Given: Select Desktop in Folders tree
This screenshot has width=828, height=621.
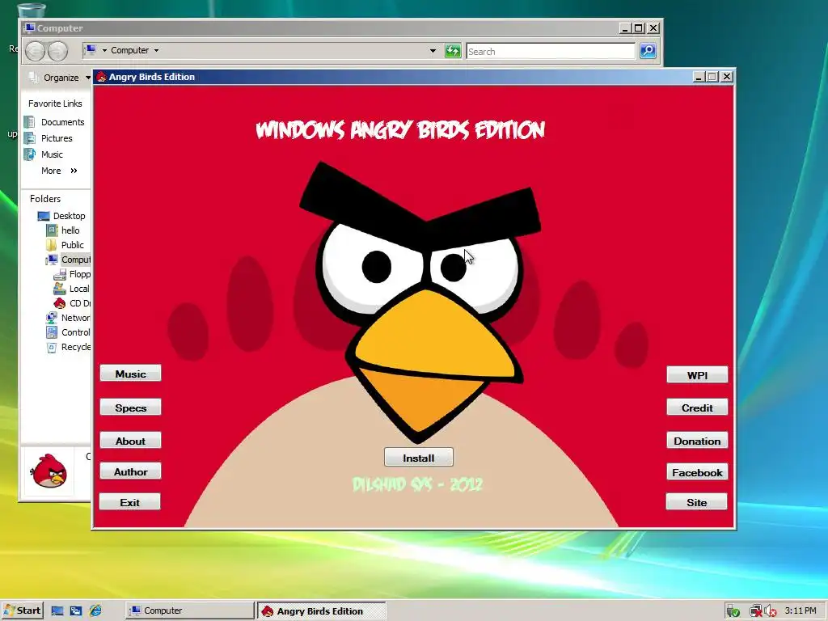Looking at the screenshot, I should (x=69, y=215).
